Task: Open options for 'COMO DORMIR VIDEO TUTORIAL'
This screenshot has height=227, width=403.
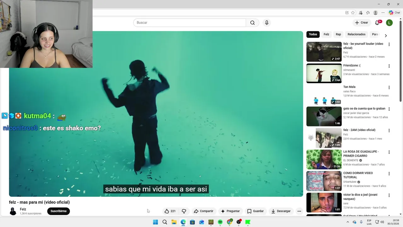Action: tap(389, 174)
